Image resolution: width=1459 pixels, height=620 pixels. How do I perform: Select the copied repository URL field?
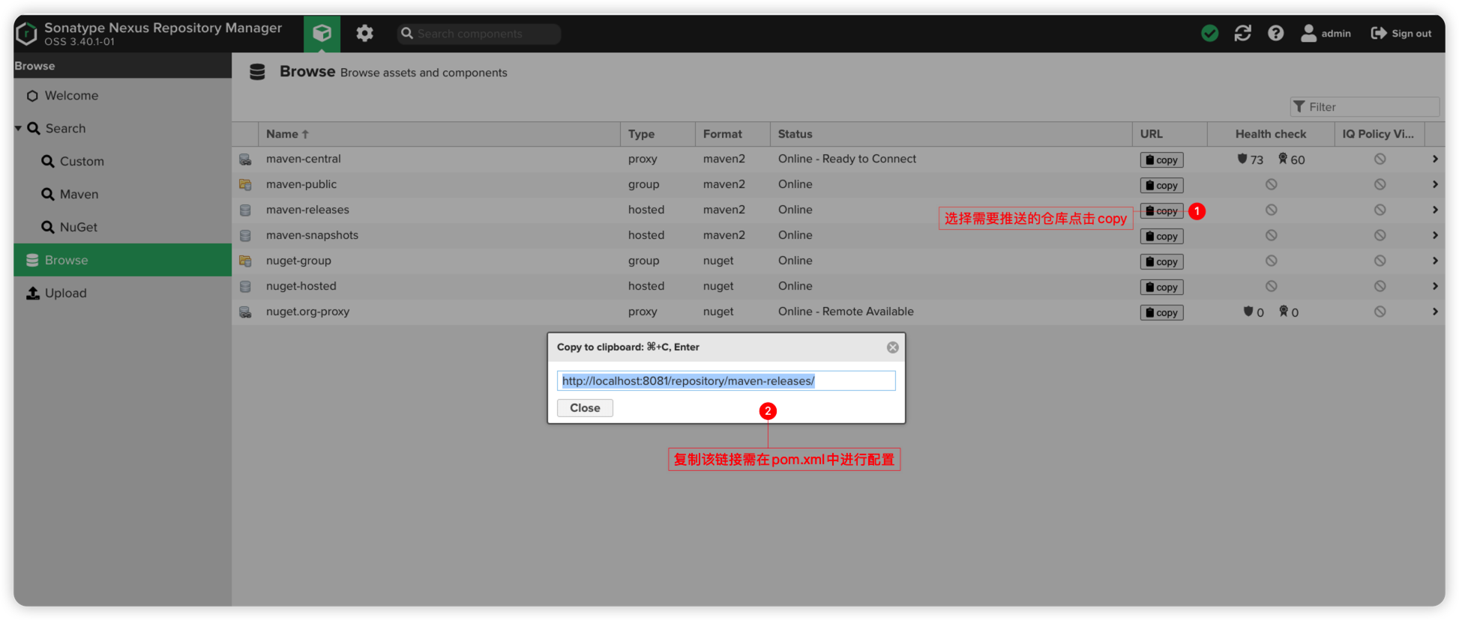click(x=726, y=380)
